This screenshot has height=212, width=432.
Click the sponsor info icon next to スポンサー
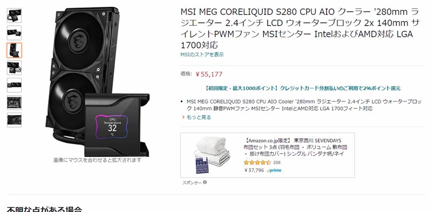205,182
